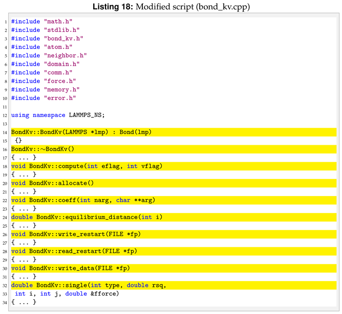342x314 pixels.
Task: Click the highlighted 'BondKv::compute' line
Action: (x=174, y=166)
